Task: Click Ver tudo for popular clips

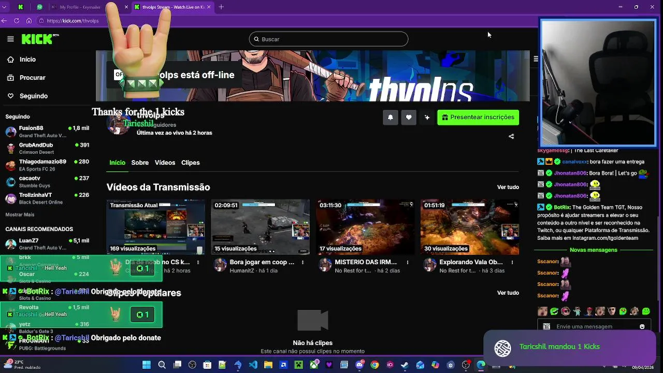Action: [508, 293]
